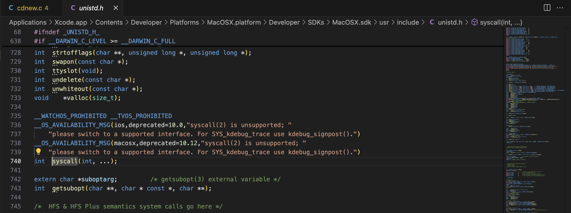The width and height of the screenshot is (571, 213).
Task: Click the Applications breadcrumb item
Action: [28, 22]
